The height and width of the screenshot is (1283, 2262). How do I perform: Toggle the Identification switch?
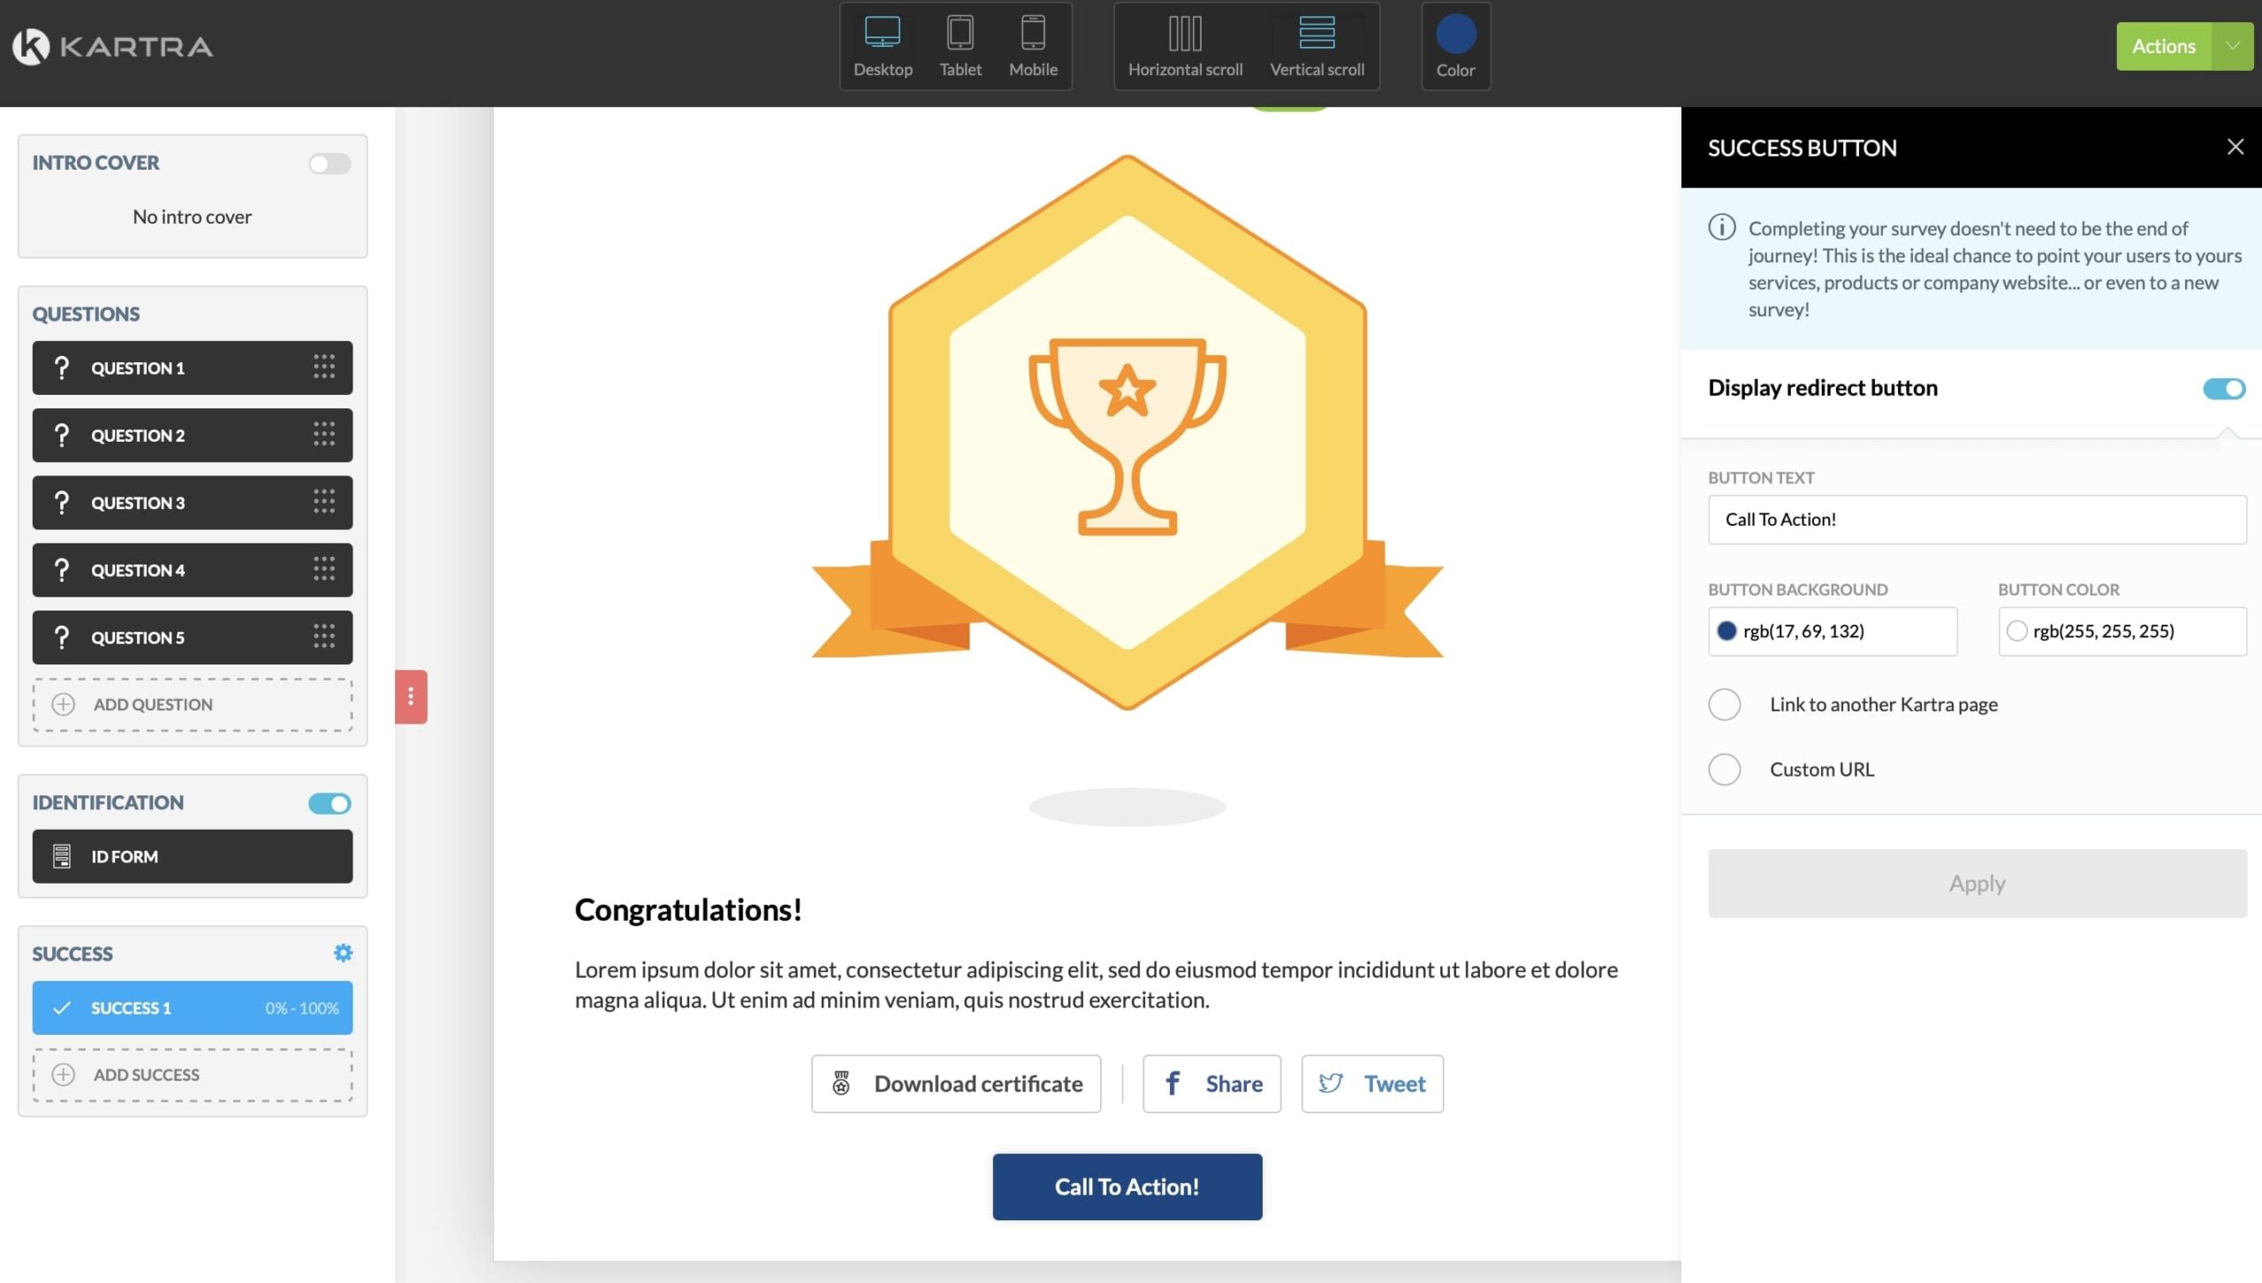tap(330, 803)
